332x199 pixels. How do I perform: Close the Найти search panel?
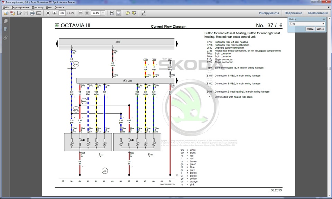(324, 19)
